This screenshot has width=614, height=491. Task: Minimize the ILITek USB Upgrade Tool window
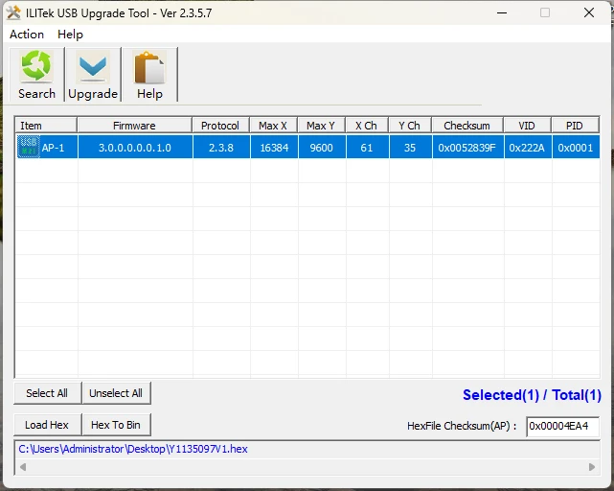[x=502, y=12]
